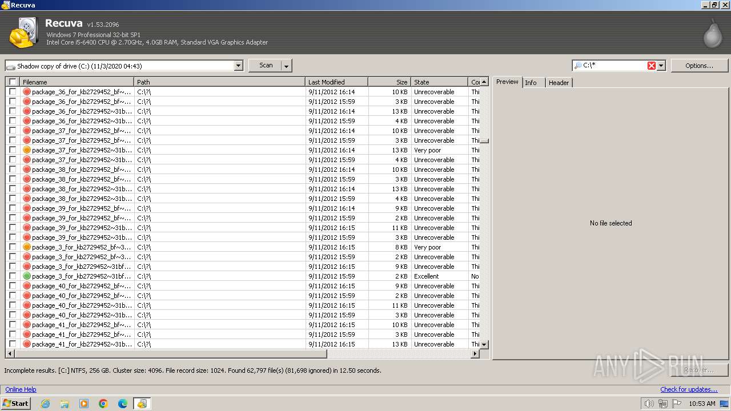Clear the search filter with the red X

651,66
